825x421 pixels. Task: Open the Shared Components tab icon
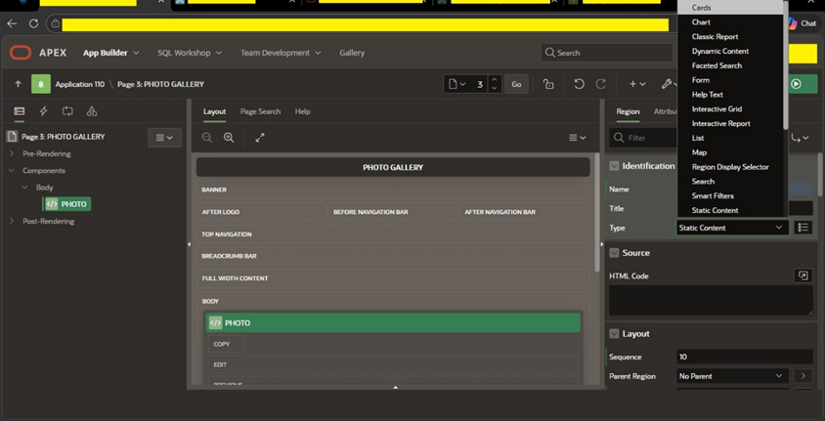[92, 111]
